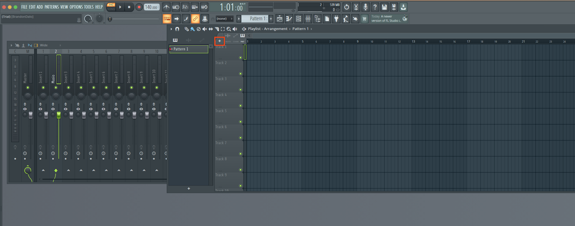Viewport: 575px width, 226px height.
Task: Enable wait for input to start playing
Action: (176, 7)
